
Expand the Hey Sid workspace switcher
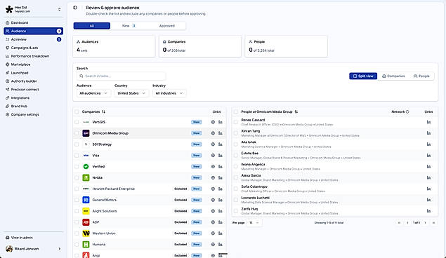pyautogui.click(x=60, y=9)
